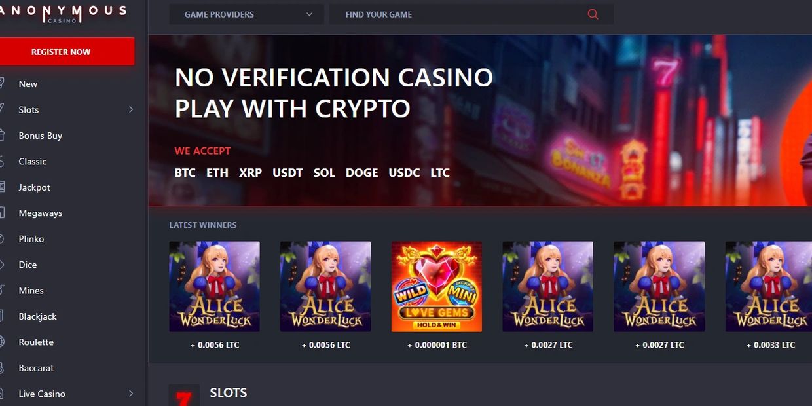Image resolution: width=812 pixels, height=406 pixels.
Task: Select the red 7 Slots section icon
Action: (x=184, y=396)
